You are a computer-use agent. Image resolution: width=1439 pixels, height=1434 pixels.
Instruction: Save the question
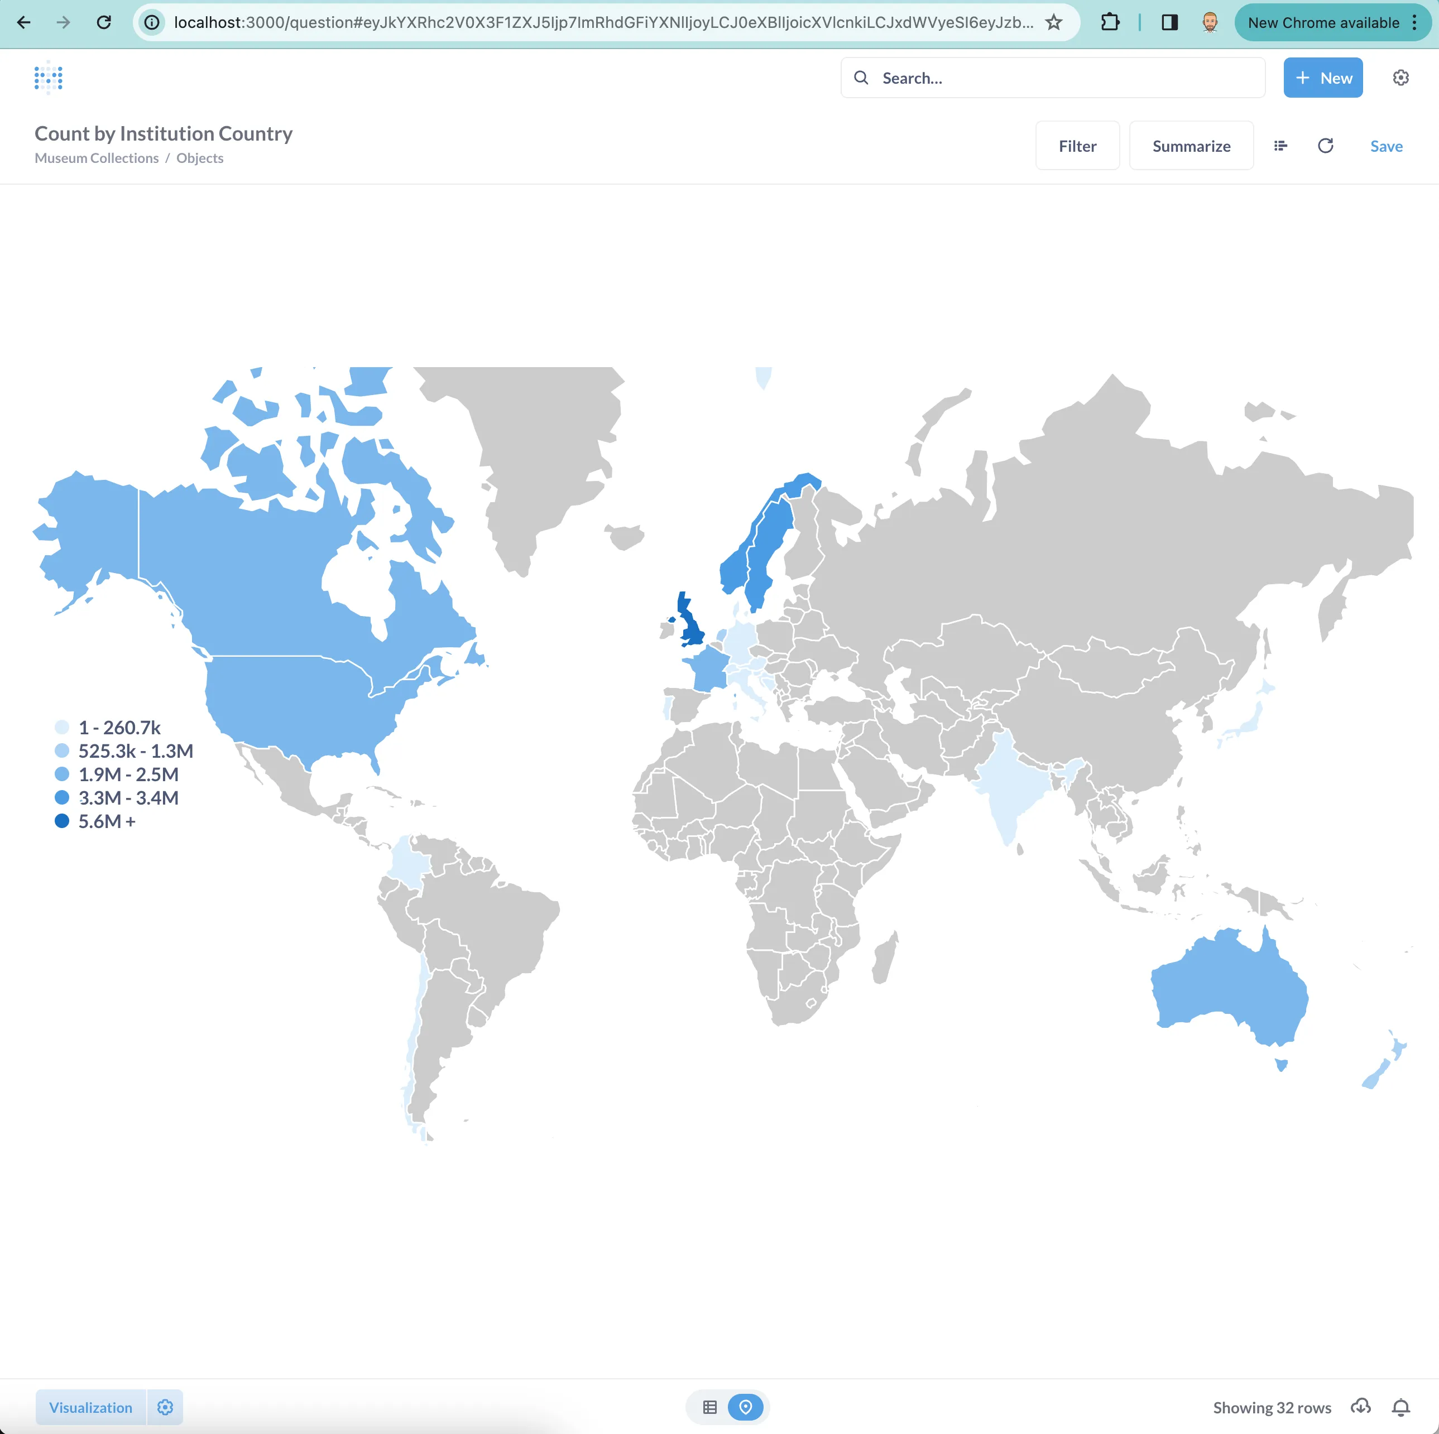[1386, 146]
